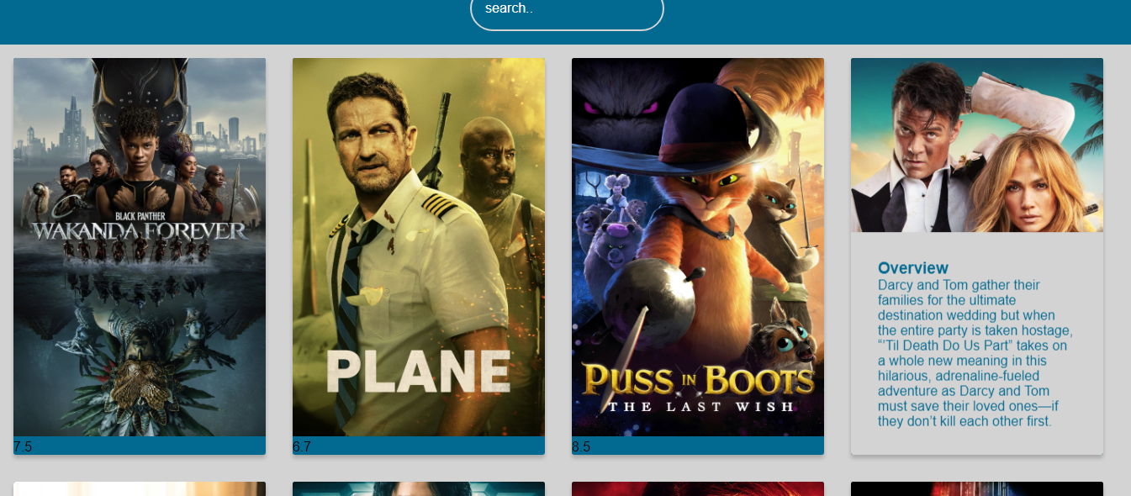Select the Darcy and Tom overview description
The width and height of the screenshot is (1131, 496).
pos(976,353)
